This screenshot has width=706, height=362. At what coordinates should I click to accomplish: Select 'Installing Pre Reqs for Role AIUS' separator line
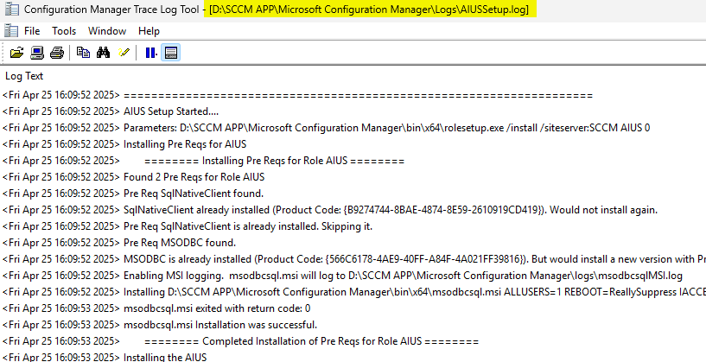click(x=353, y=161)
